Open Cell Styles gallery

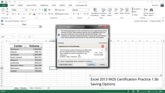(x=110, y=12)
